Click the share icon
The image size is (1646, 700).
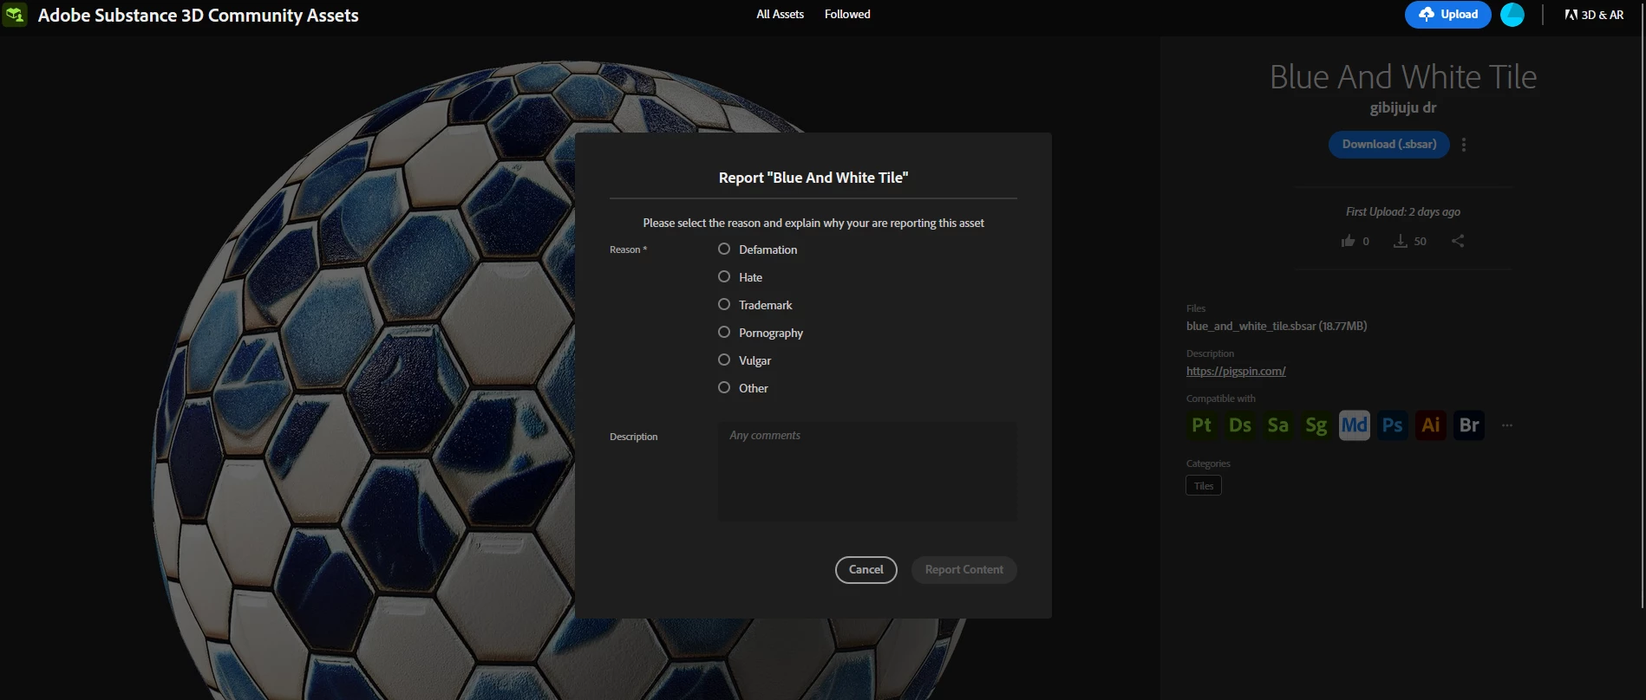pyautogui.click(x=1458, y=241)
